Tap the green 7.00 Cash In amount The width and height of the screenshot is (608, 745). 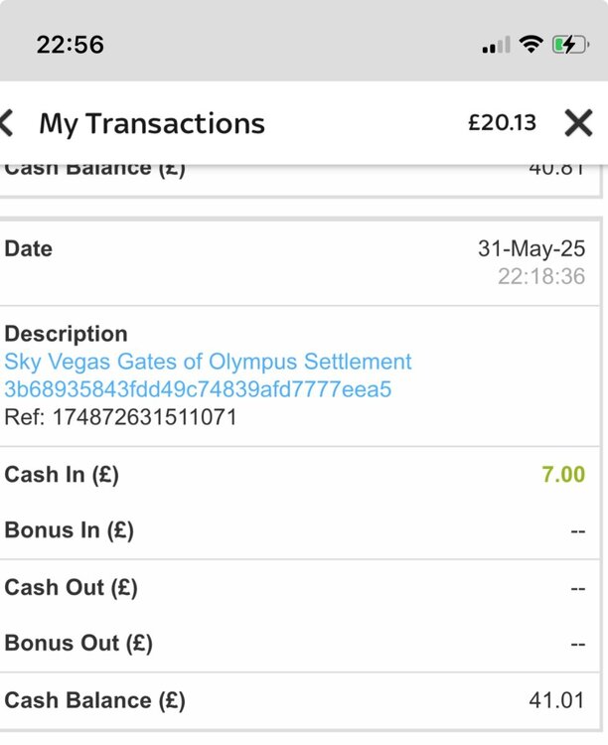click(563, 475)
